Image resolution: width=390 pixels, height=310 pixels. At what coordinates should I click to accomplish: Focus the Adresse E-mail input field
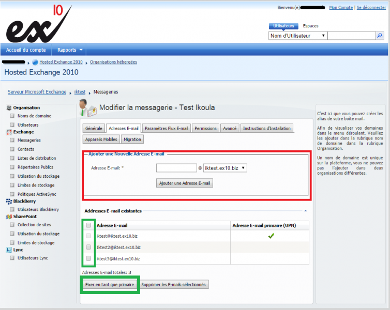tap(176, 168)
